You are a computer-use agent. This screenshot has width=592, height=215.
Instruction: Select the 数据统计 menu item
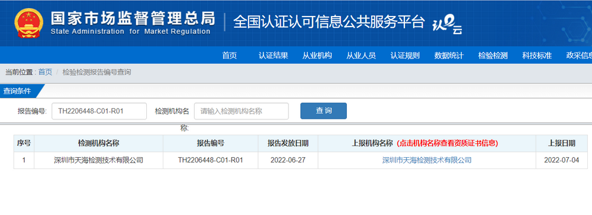click(449, 56)
